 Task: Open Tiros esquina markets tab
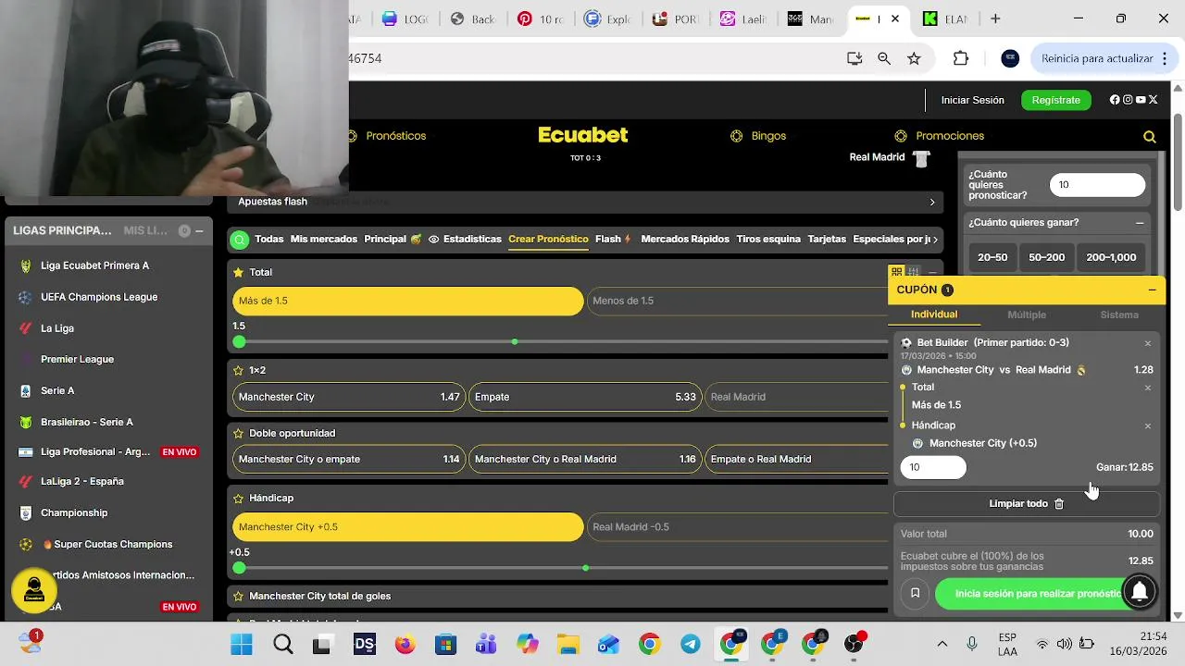768,240
